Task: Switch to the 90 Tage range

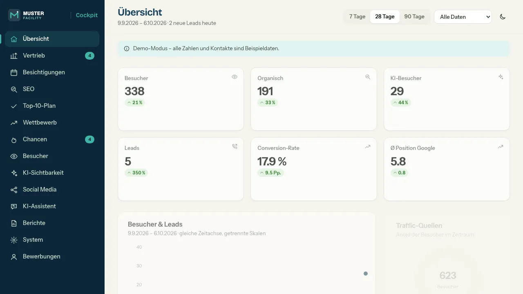Action: [414, 17]
